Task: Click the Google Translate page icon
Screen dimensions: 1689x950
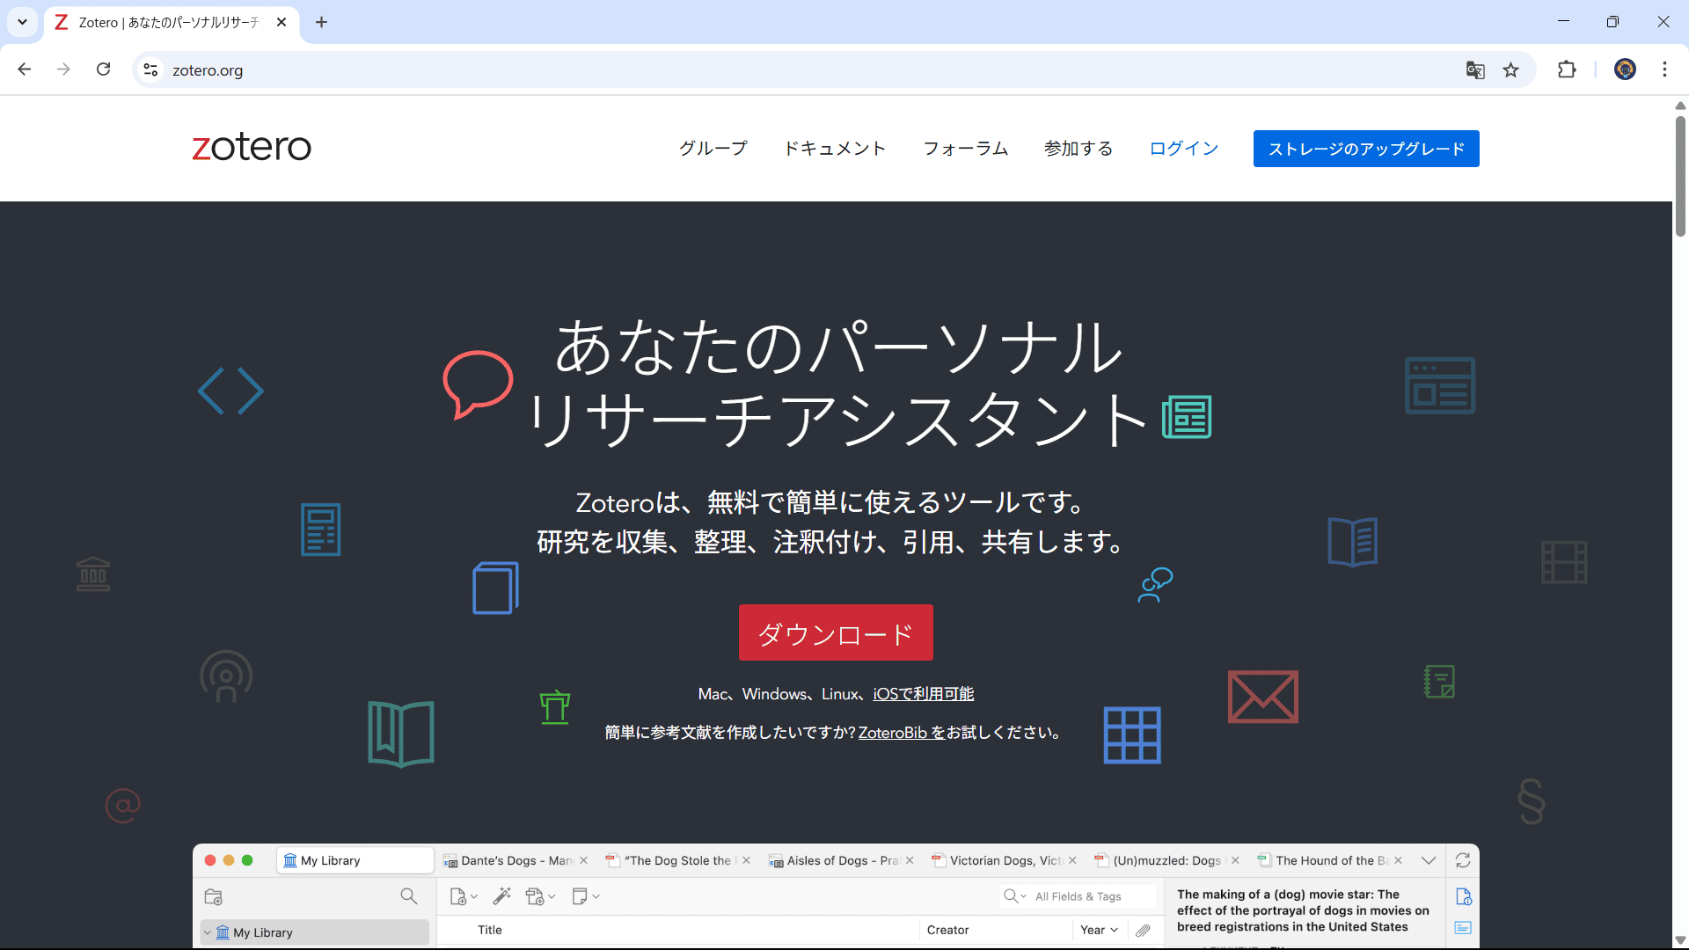Action: [x=1475, y=70]
